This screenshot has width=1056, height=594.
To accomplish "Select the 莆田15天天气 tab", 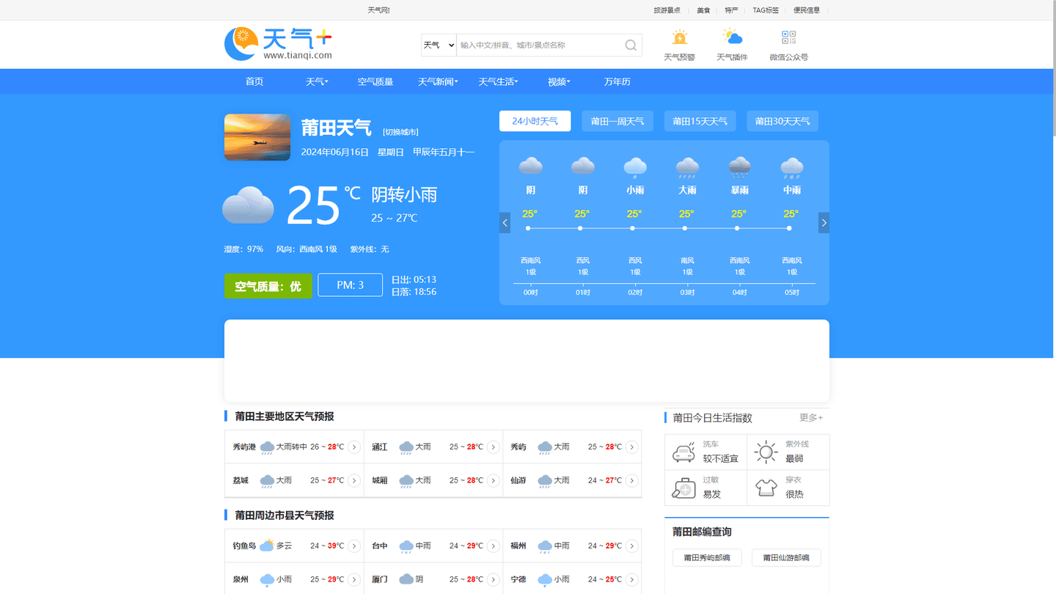I will [x=700, y=121].
